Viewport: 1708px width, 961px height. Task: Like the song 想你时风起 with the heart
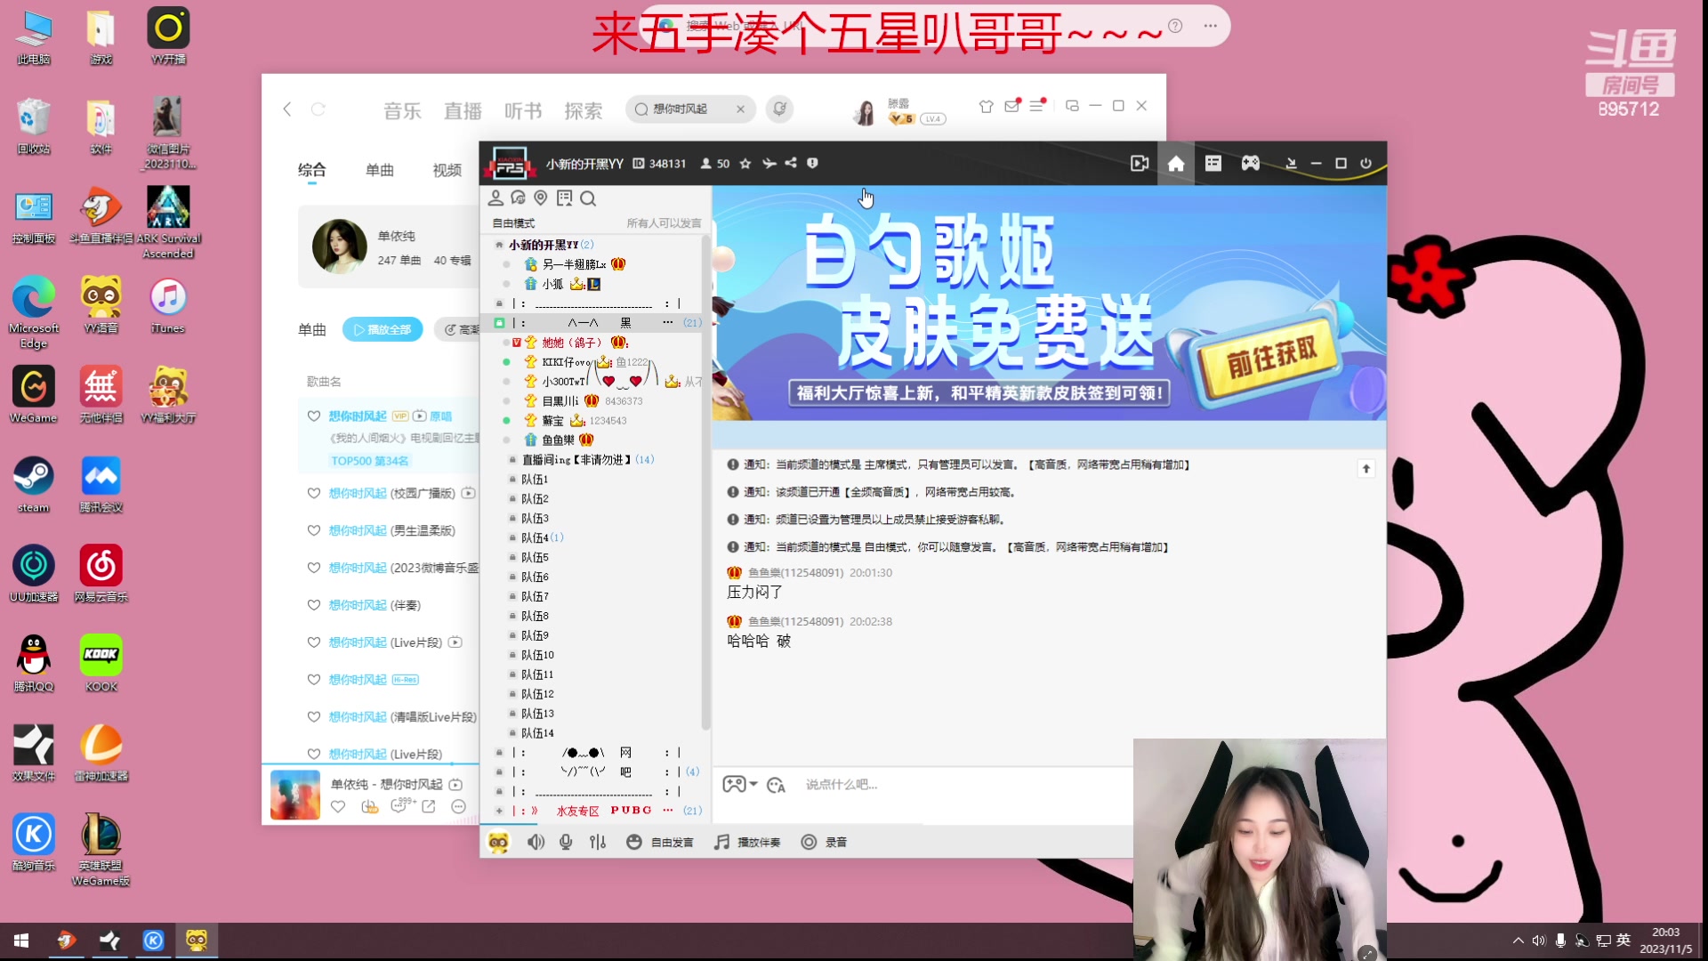[313, 416]
